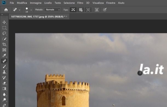Screen dimensions: 167x107
Task: Select Proximity Match type option
Action: click(x=88, y=10)
